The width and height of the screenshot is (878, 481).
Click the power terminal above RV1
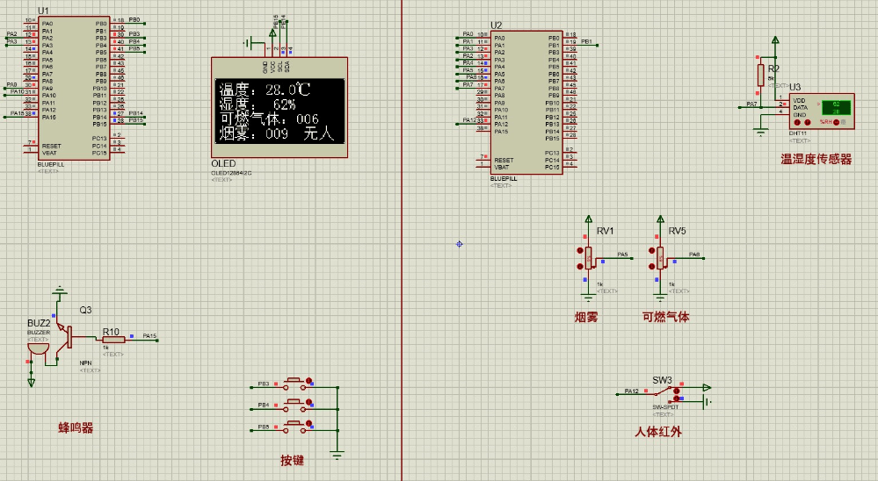(589, 219)
